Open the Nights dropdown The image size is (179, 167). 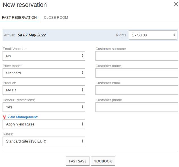click(x=153, y=35)
